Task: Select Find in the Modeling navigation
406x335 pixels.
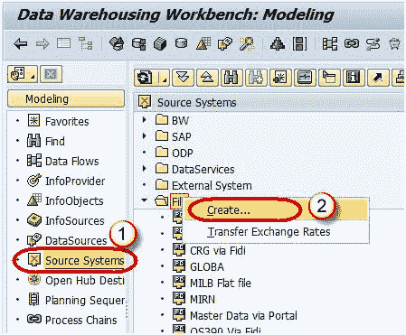Action: coord(54,141)
